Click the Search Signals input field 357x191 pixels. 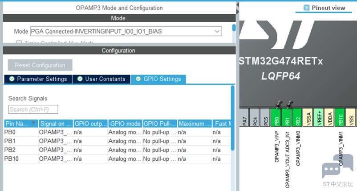pyautogui.click(x=33, y=109)
